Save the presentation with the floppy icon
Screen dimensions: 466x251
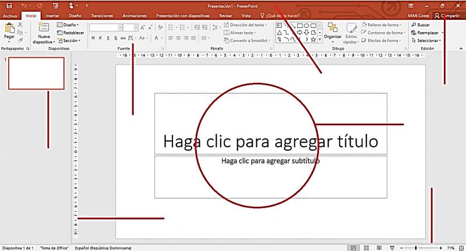(9, 6)
